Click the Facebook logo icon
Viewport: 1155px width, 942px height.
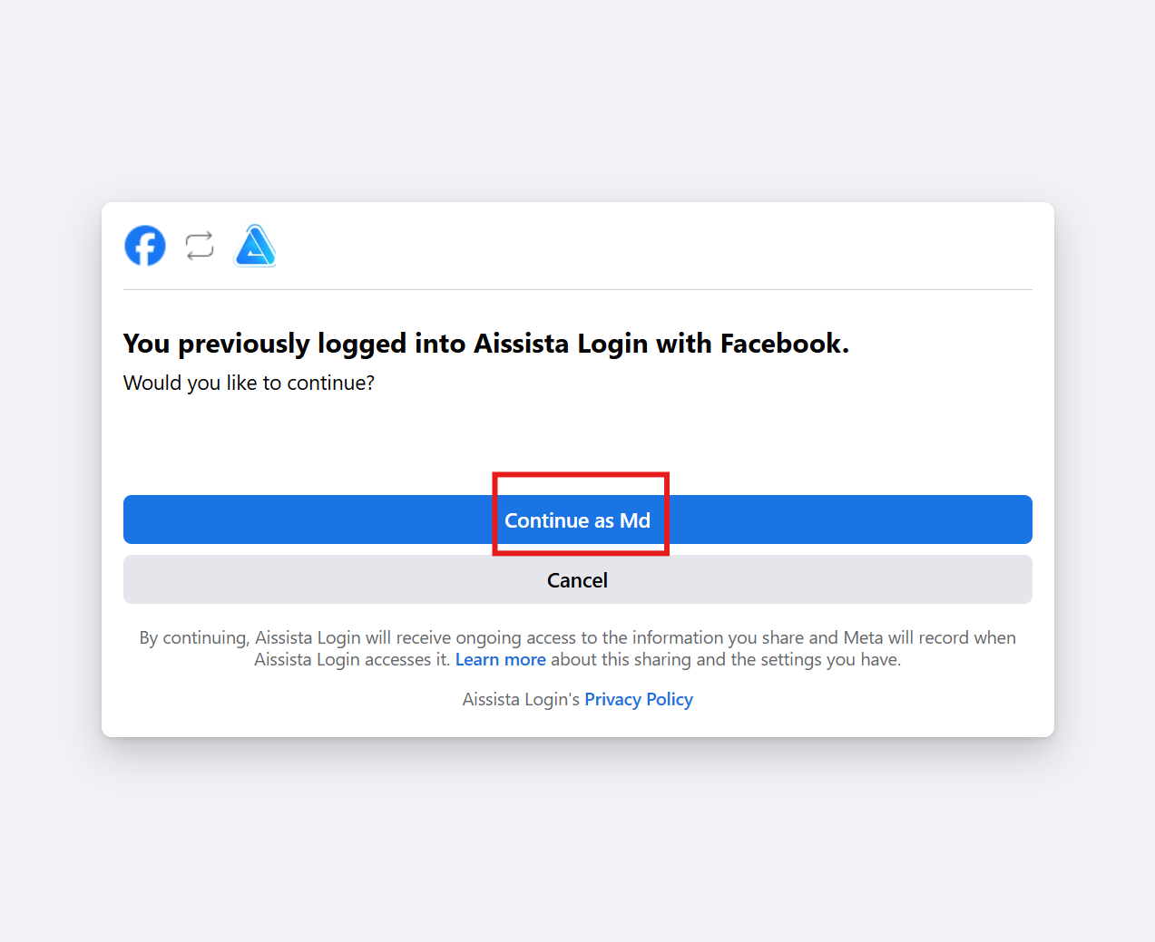(x=145, y=246)
